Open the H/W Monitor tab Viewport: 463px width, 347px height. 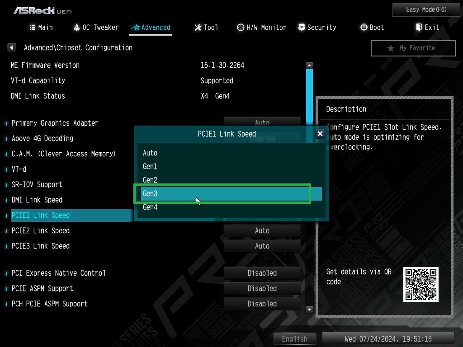(261, 28)
